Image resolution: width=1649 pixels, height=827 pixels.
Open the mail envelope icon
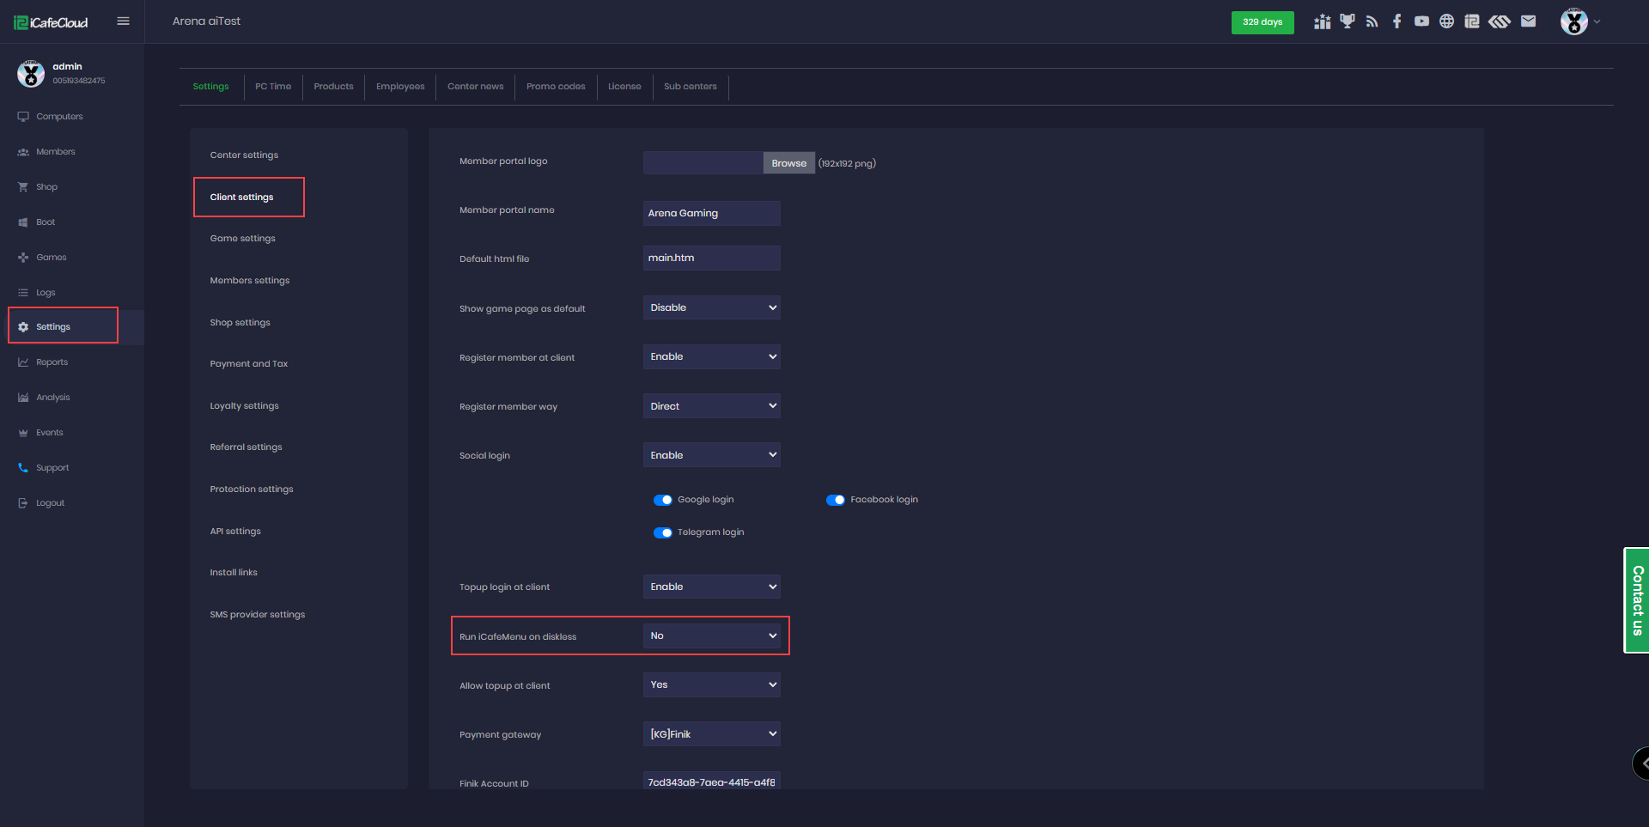(x=1528, y=21)
